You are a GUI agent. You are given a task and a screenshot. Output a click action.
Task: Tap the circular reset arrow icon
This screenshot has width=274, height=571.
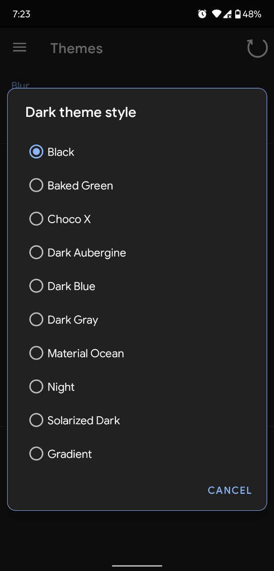click(x=257, y=48)
